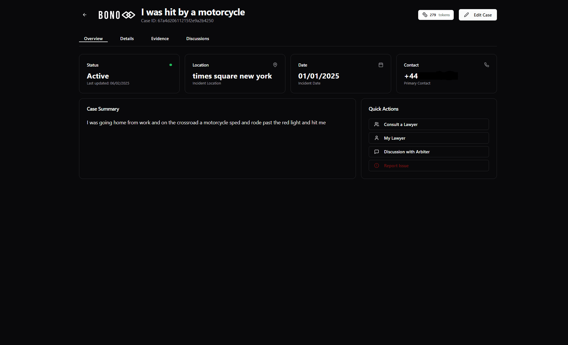Viewport: 568px width, 345px height.
Task: Open the 279 tokens balance button
Action: [436, 15]
